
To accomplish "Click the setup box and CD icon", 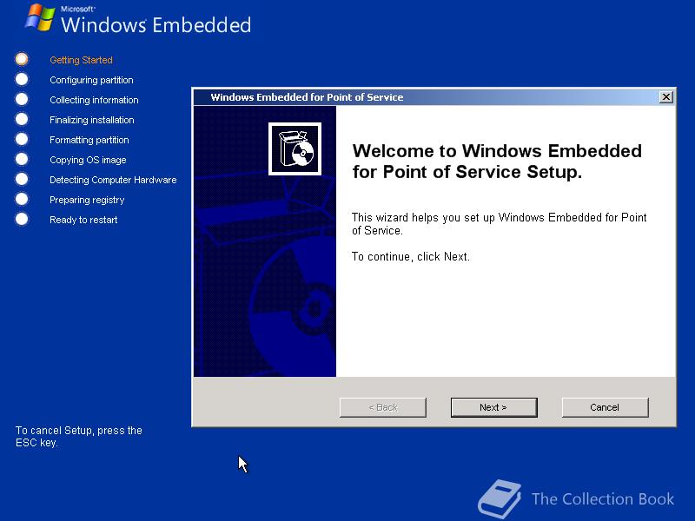I will 295,148.
